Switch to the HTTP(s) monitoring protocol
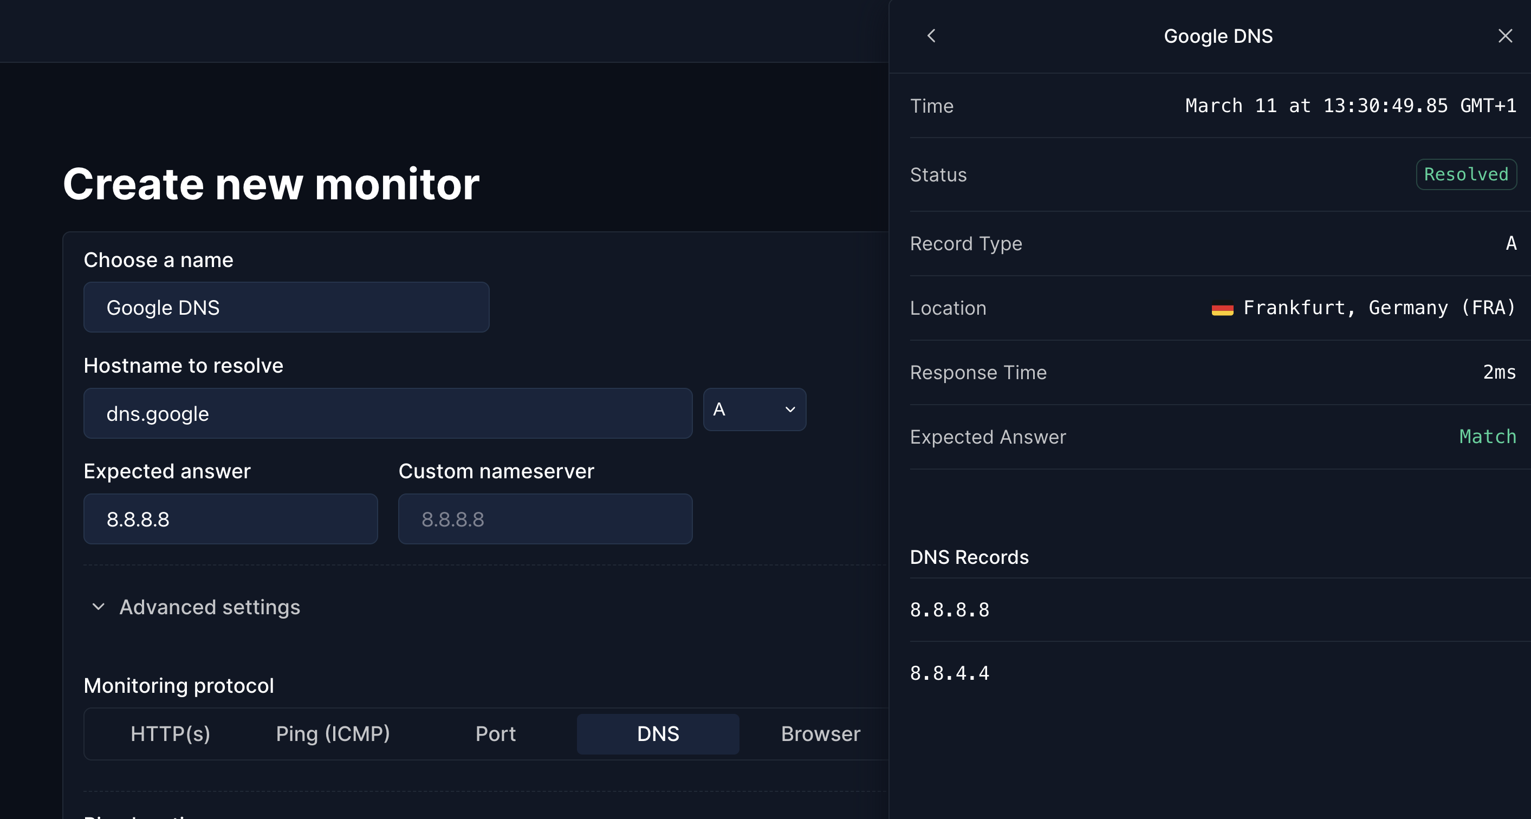The height and width of the screenshot is (819, 1531). tap(171, 734)
